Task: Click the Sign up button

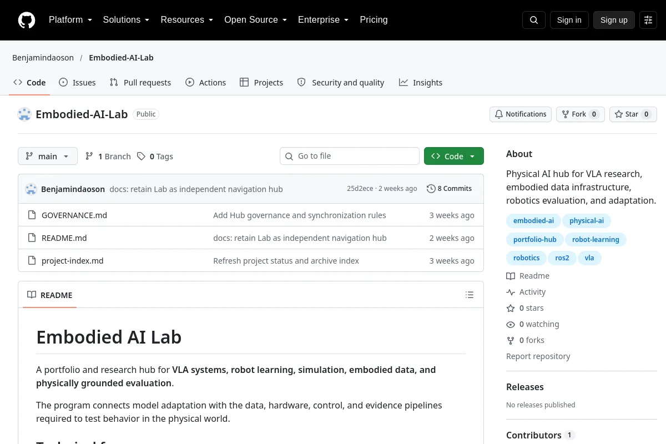Action: point(614,20)
